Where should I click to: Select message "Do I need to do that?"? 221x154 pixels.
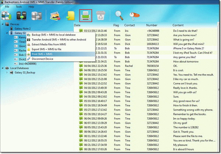(x=185, y=31)
